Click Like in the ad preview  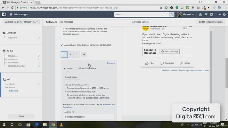click(x=149, y=63)
